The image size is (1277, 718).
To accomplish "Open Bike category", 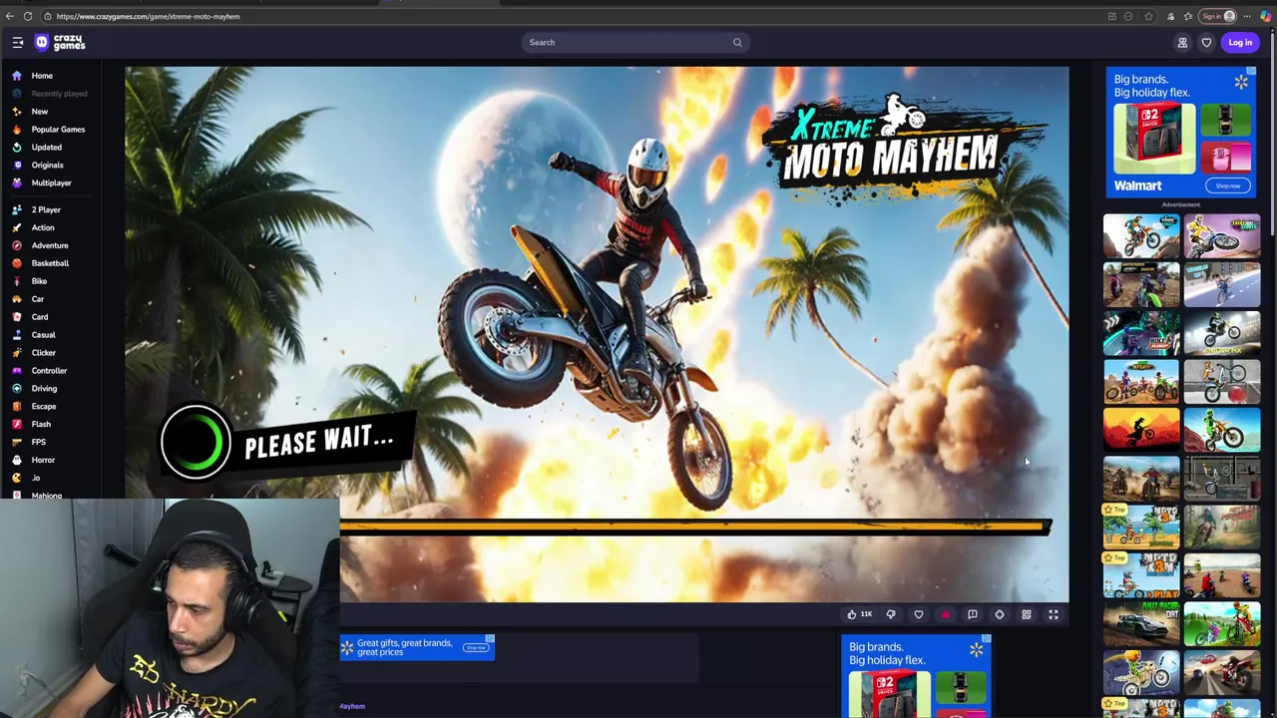I will tap(39, 281).
